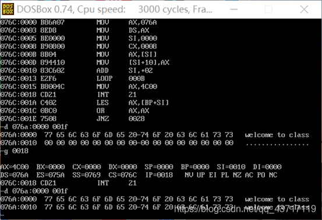Screen dimensions: 322x220
Task: Click the 'JNZ 0028' instruction
Action: [x=121, y=119]
